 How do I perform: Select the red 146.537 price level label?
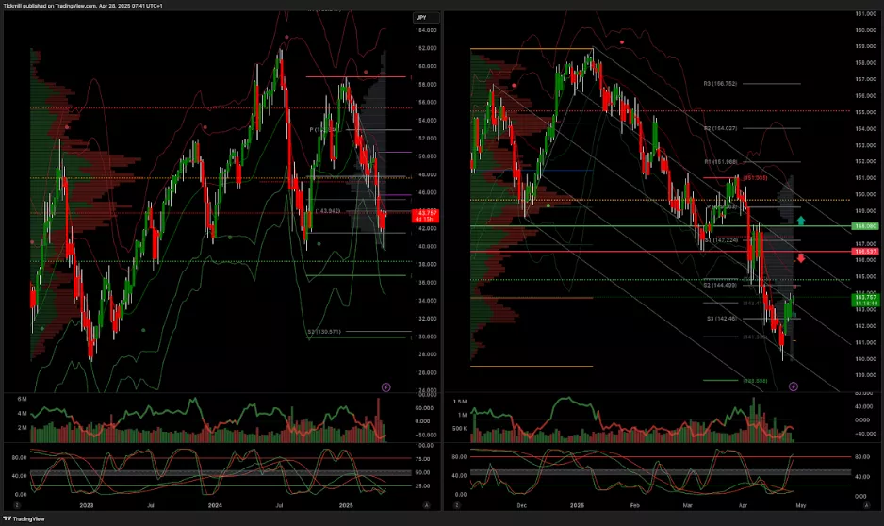click(x=864, y=252)
